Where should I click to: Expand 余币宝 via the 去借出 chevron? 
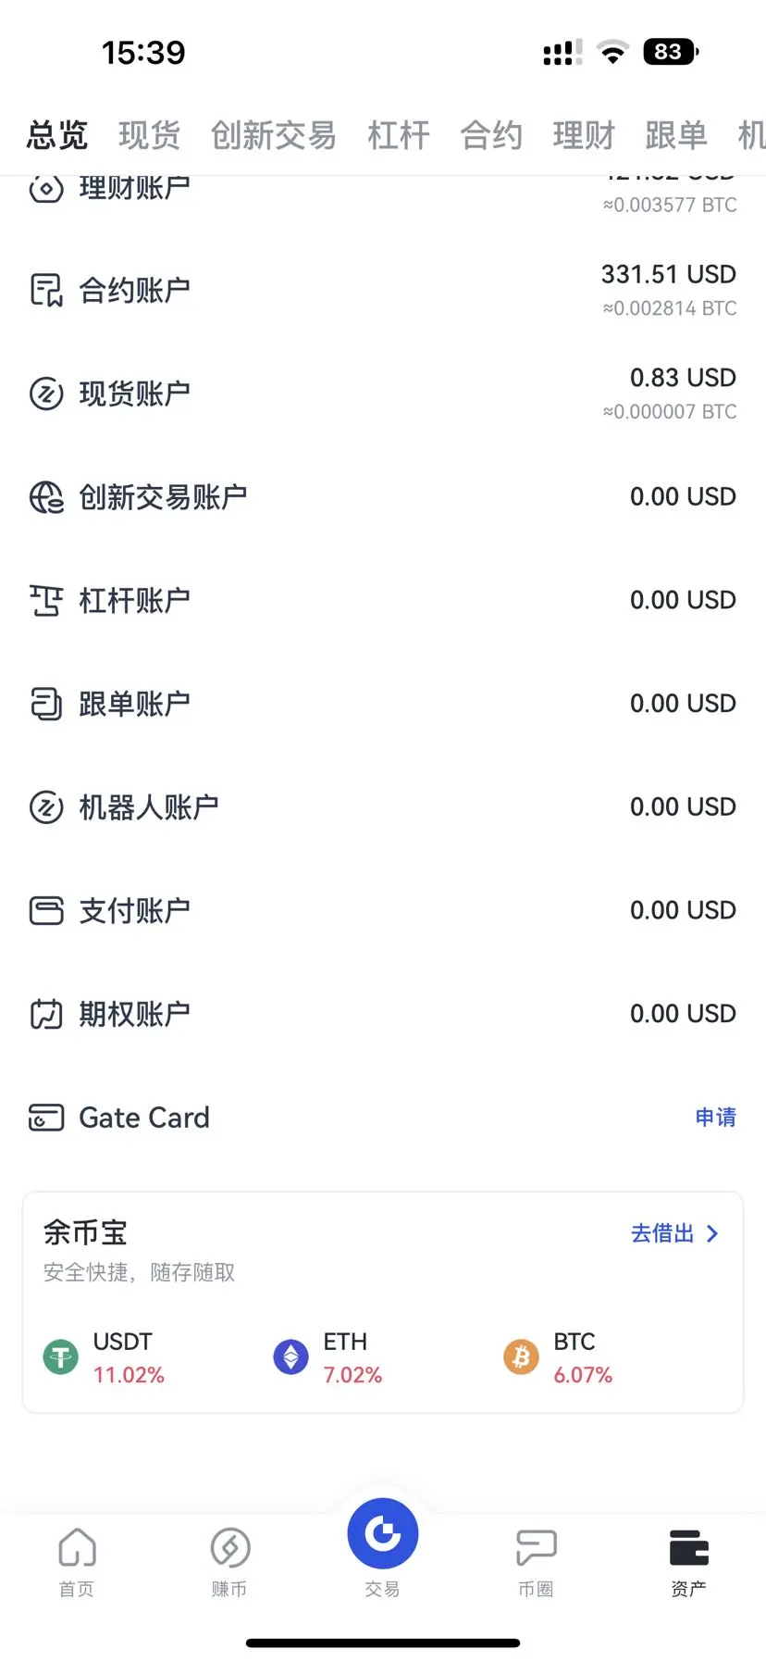(x=712, y=1233)
